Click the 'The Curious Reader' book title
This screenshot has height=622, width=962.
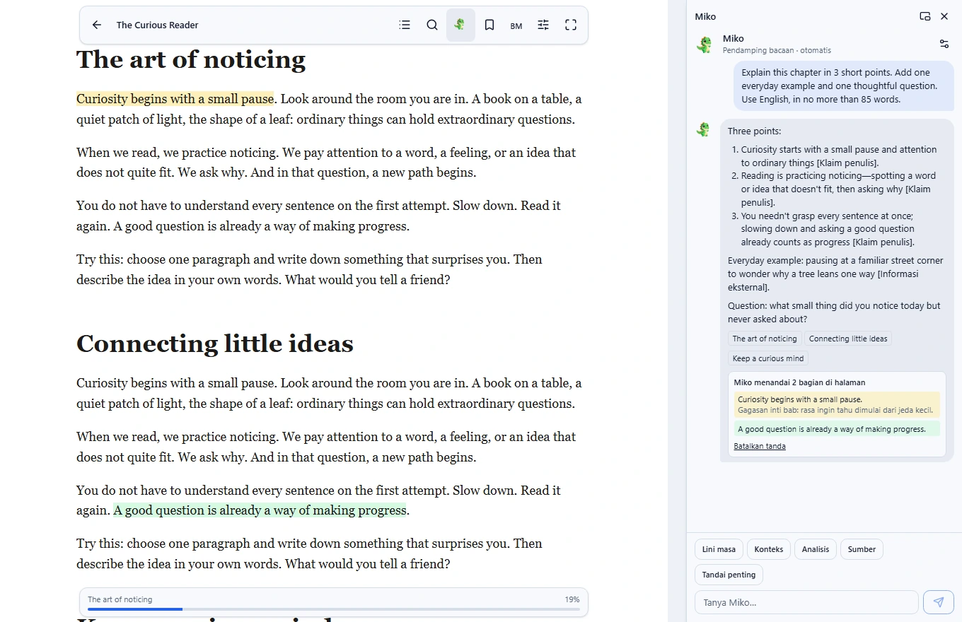(157, 25)
